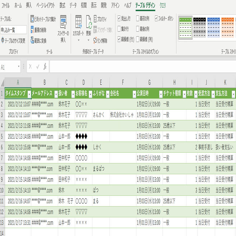The width and height of the screenshot is (236, 236).
Task: Open the filter dropdown for タイムスタンプ column
Action: (29, 94)
